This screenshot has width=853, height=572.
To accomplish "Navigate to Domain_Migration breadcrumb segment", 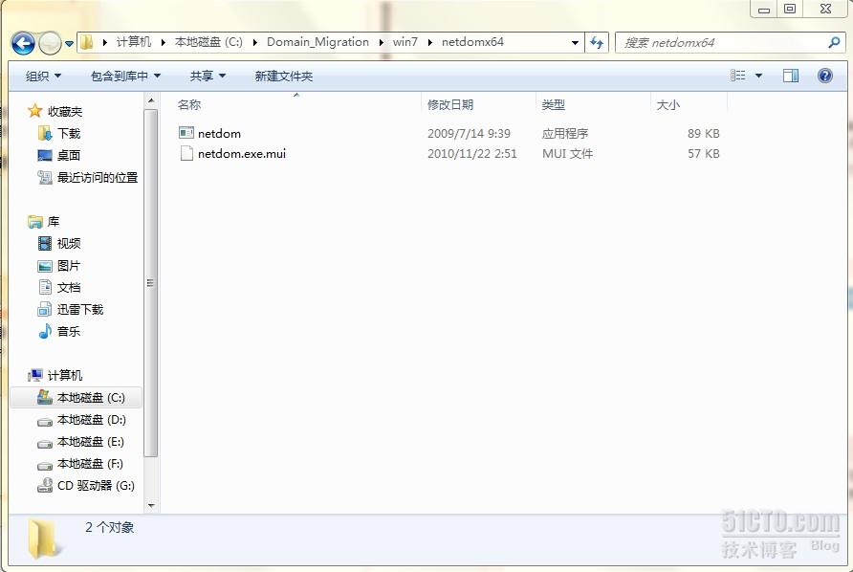I will [x=317, y=42].
